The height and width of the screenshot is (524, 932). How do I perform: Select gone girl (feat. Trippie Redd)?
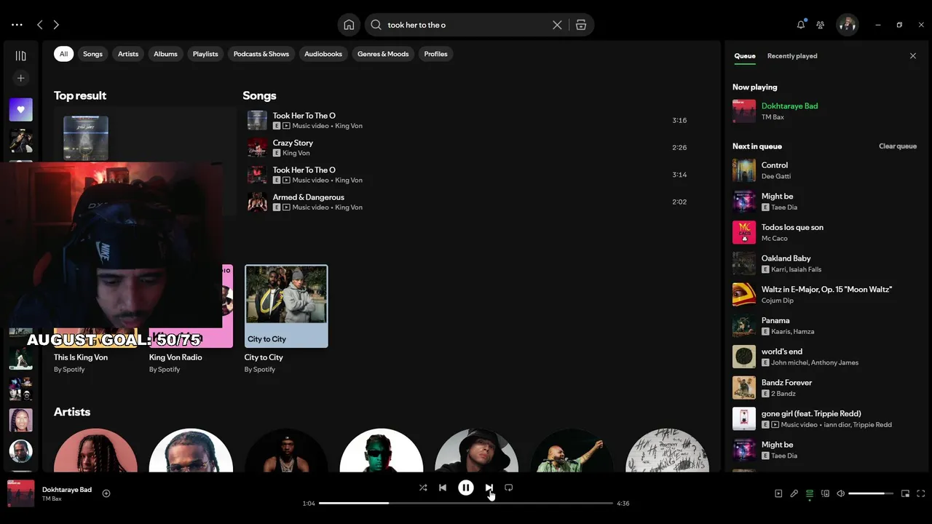[x=824, y=418]
